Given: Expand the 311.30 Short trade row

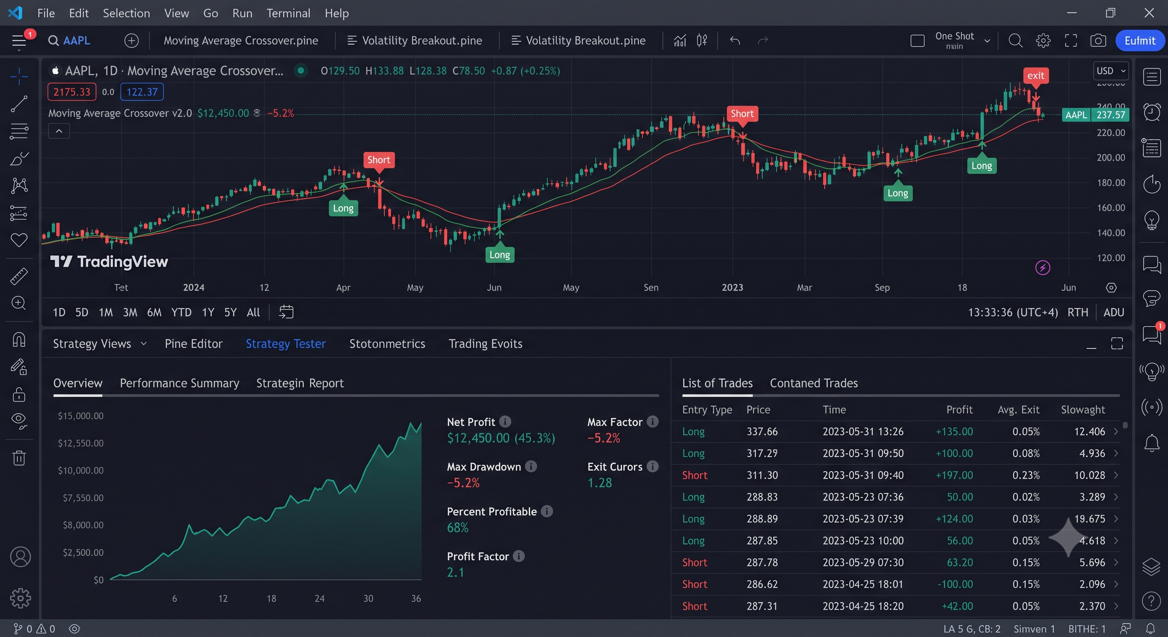Looking at the screenshot, I should coord(1116,475).
